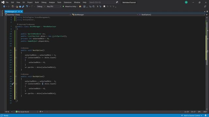
Task: Open the View menu
Action: pyautogui.click(x=18, y=2)
